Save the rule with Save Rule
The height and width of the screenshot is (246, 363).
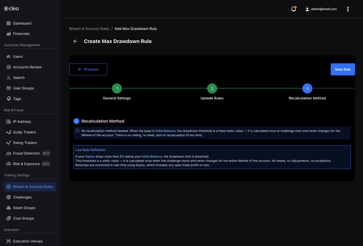coord(343,69)
